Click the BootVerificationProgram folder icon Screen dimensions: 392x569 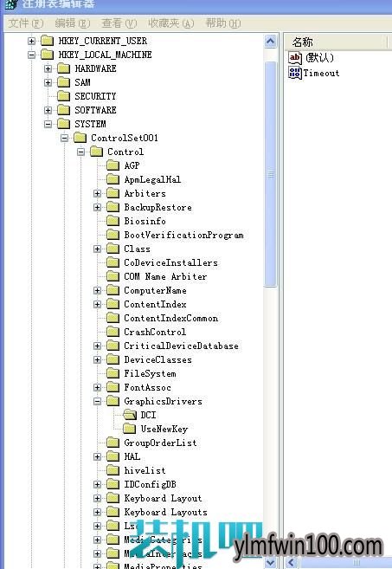tap(112, 235)
